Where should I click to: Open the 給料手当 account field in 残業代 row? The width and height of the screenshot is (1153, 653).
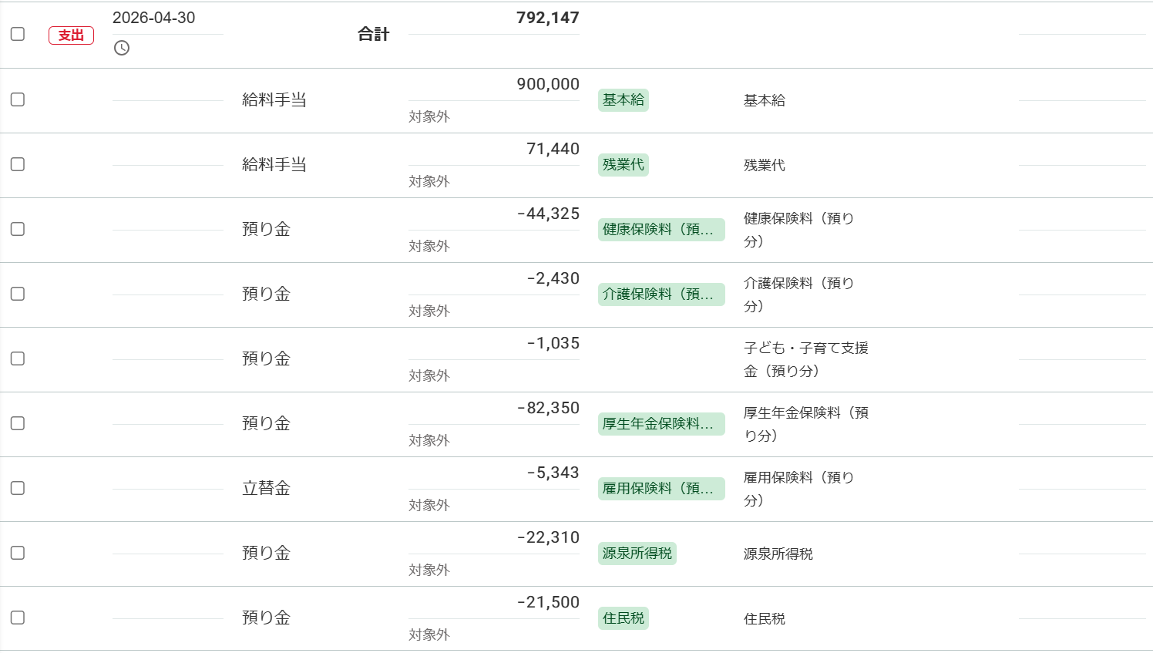[274, 164]
